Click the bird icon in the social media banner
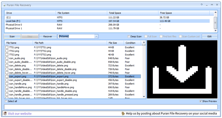 pos(123,114)
